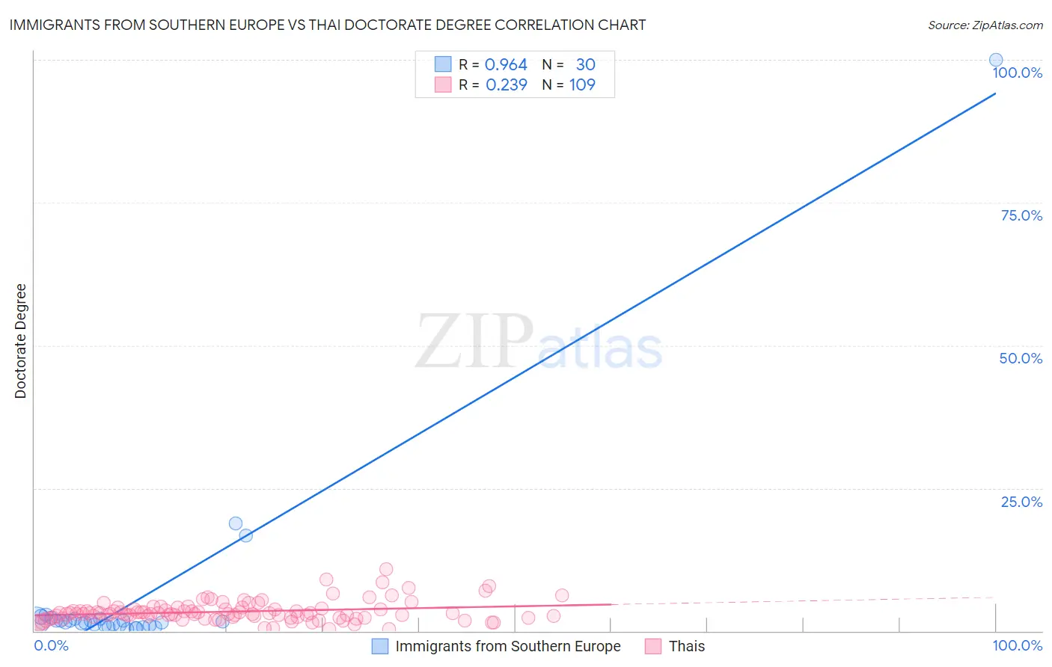The width and height of the screenshot is (1052, 667).
Task: Open the Source: ZipAtlas.com link
Action: pos(985,25)
